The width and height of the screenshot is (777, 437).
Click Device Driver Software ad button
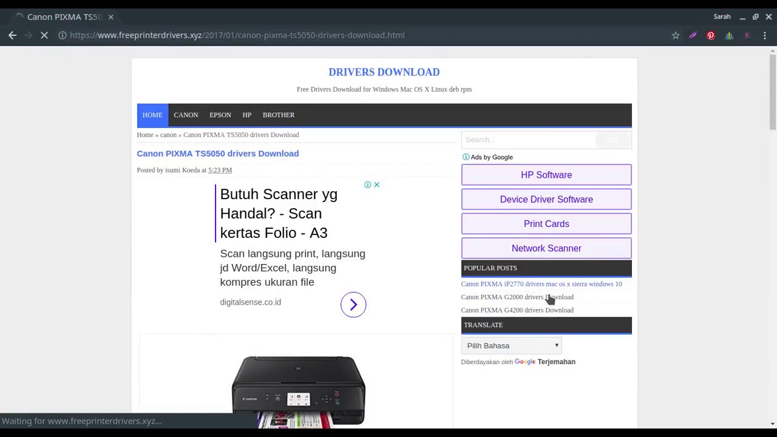pos(546,199)
